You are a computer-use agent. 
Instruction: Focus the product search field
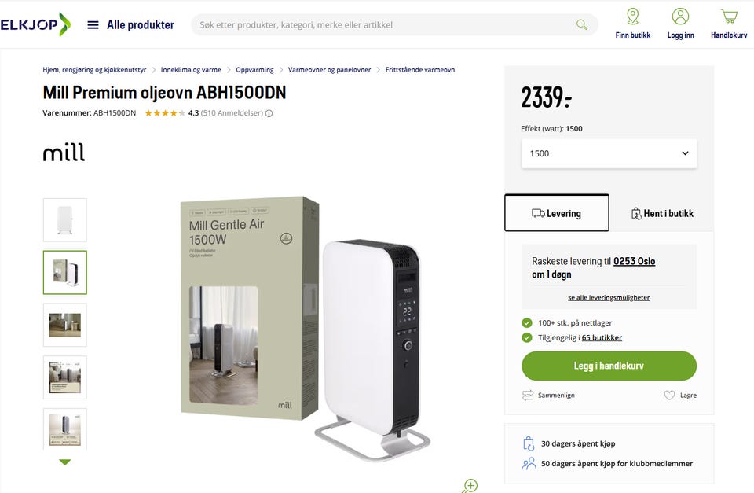[x=385, y=24]
